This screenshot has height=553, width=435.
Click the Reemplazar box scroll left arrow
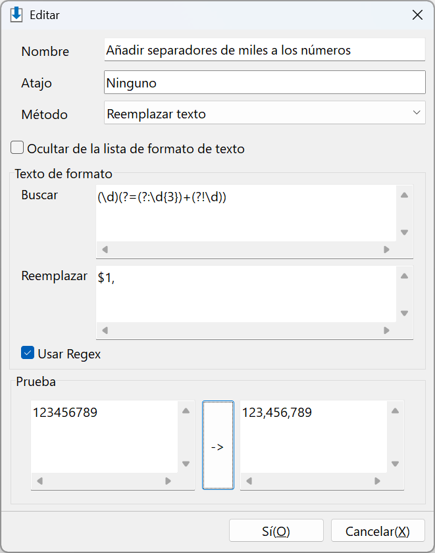105,331
